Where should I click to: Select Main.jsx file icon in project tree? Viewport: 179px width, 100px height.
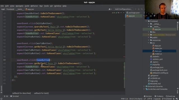[153, 51]
